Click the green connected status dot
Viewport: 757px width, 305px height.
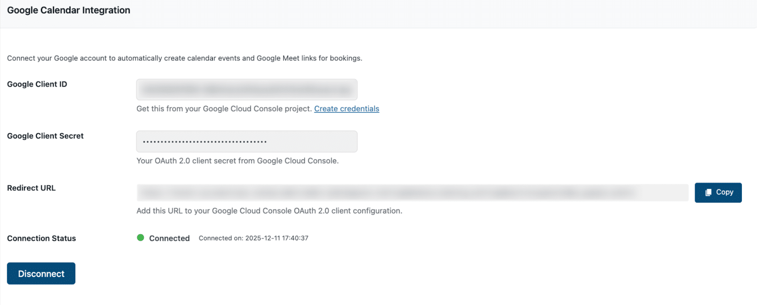point(141,237)
